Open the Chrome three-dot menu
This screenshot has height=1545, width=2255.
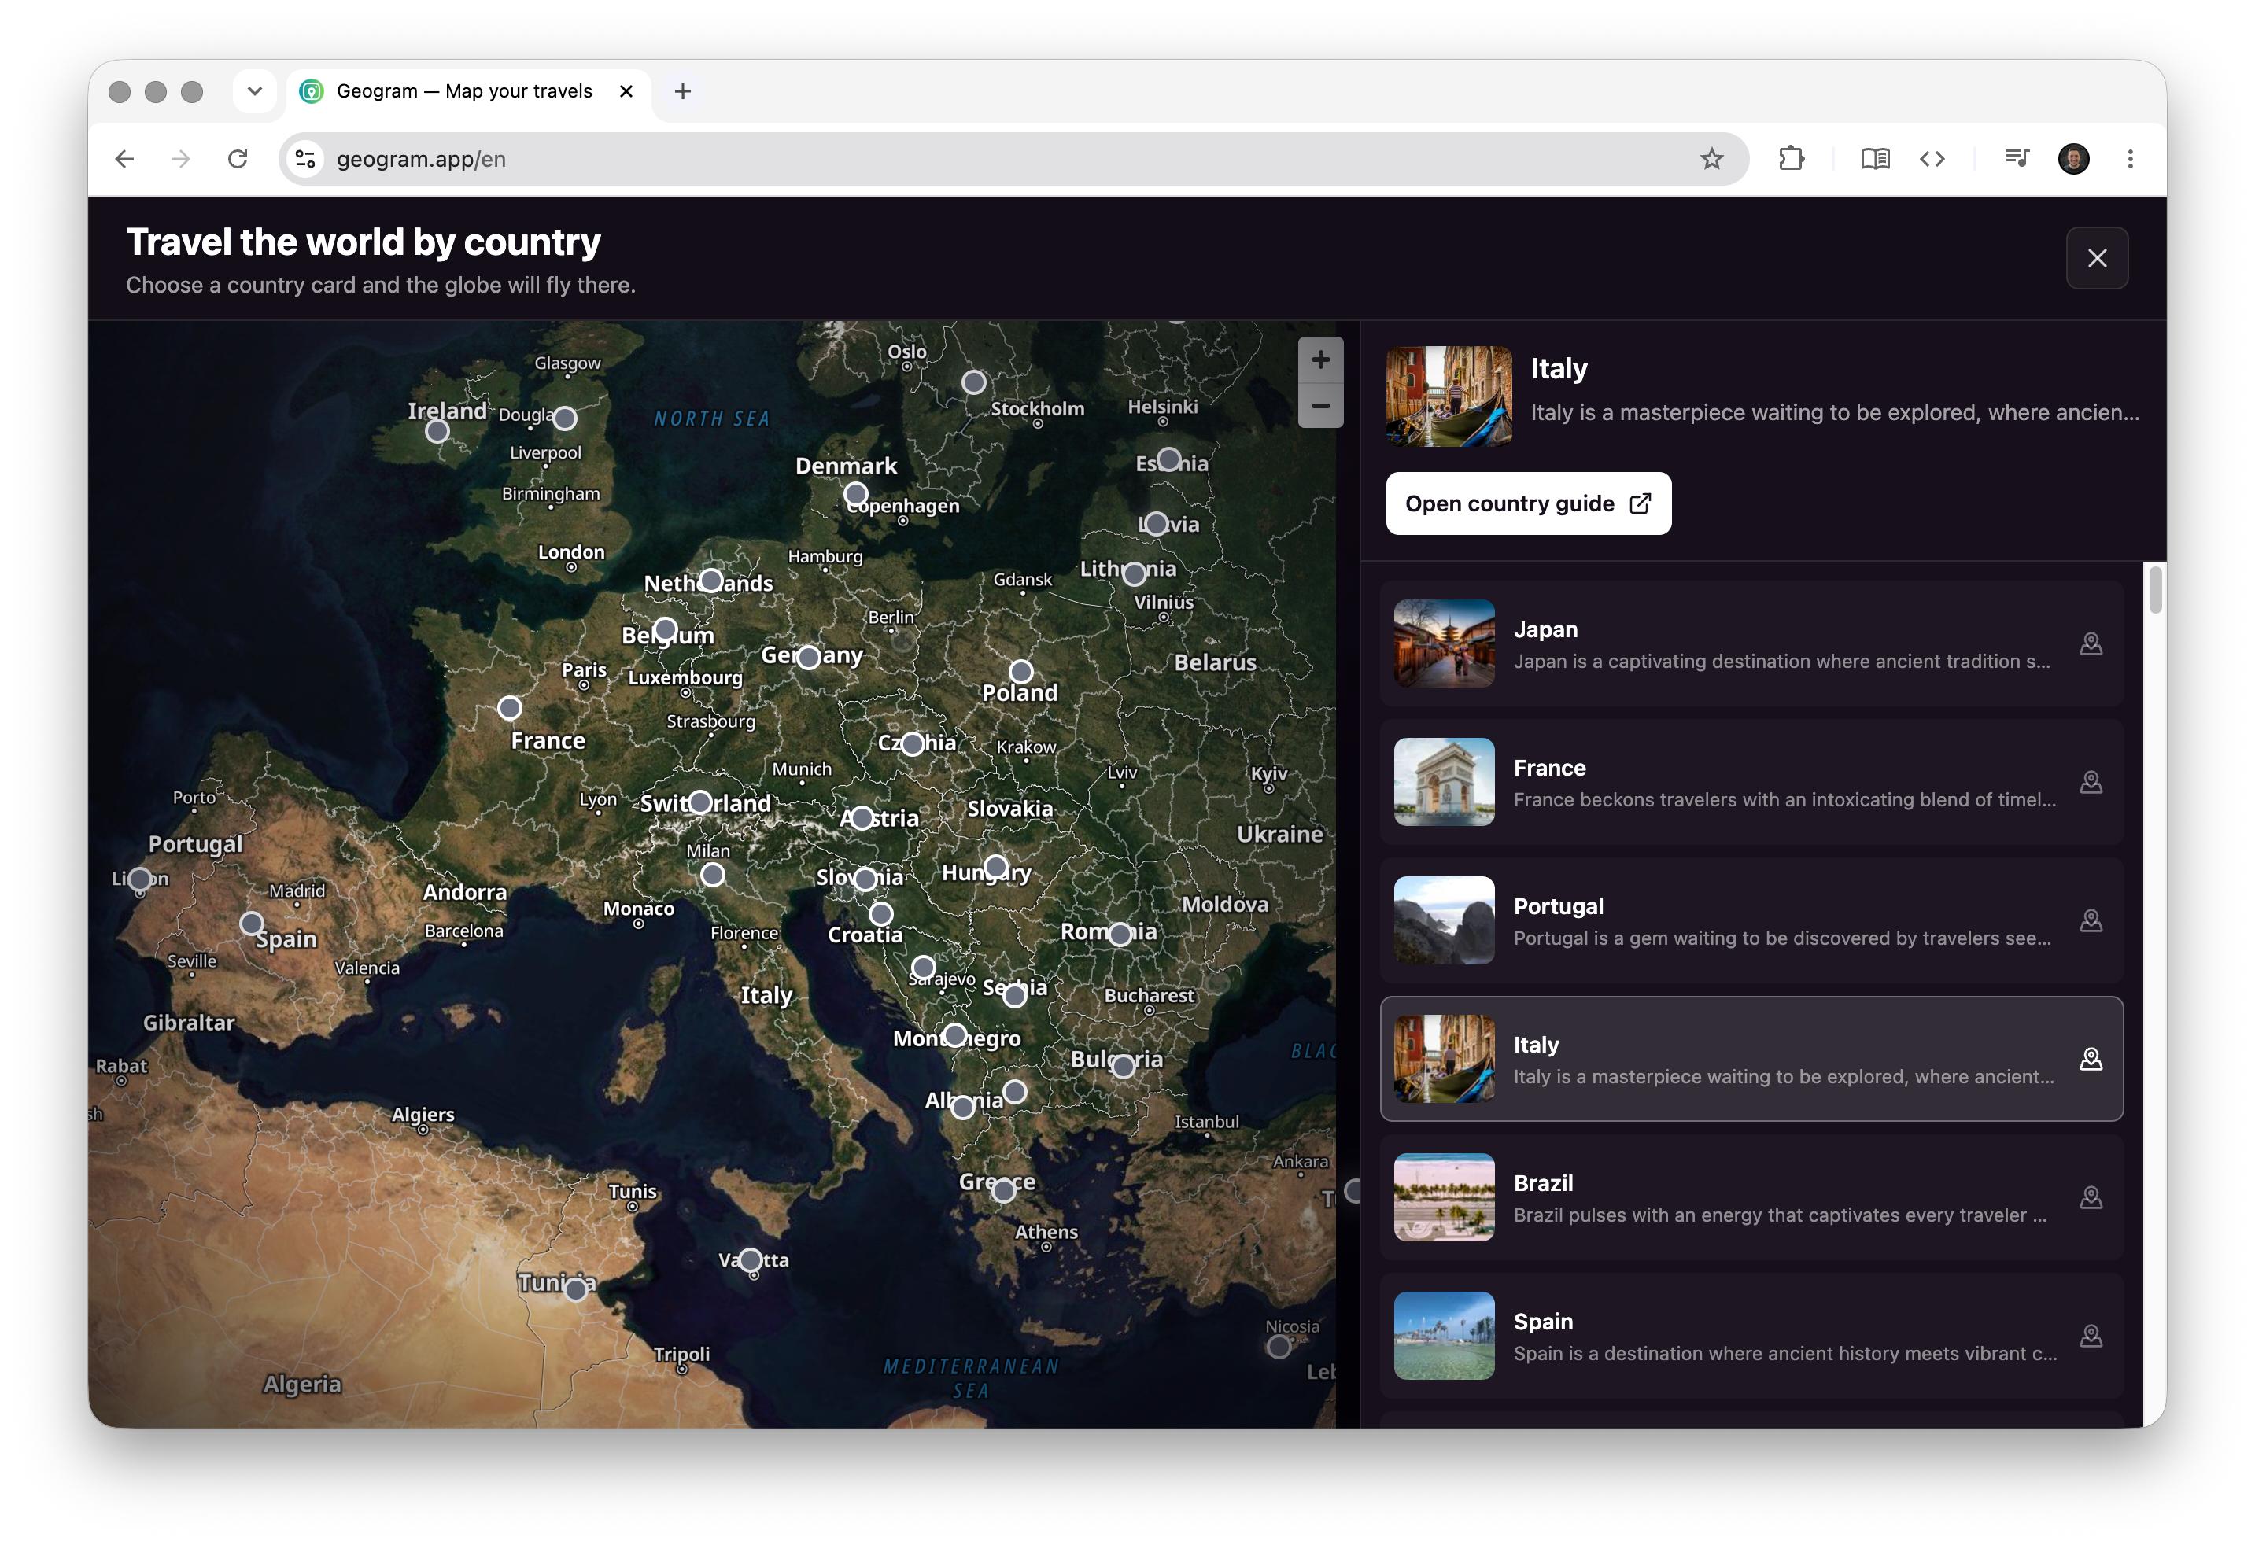point(2130,159)
